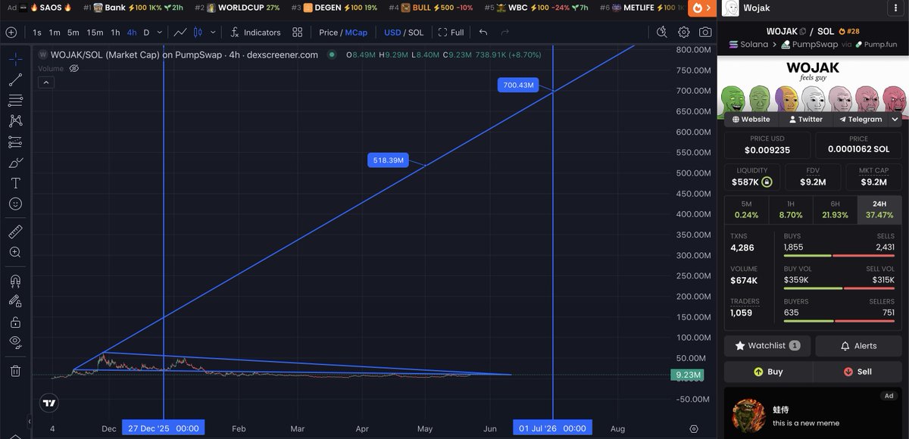Switch chart to Price mode
The height and width of the screenshot is (439, 909).
[329, 33]
